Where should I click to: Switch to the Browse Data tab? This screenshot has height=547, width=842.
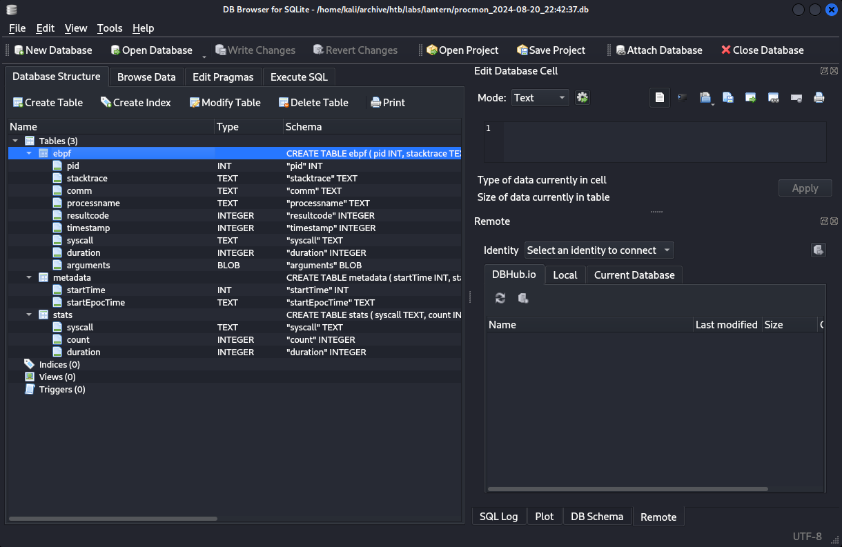(x=146, y=77)
